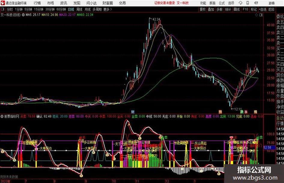This screenshot has width=284, height=183.
Task: Click the 确认: 82.48 indicator value
Action: 44,116
